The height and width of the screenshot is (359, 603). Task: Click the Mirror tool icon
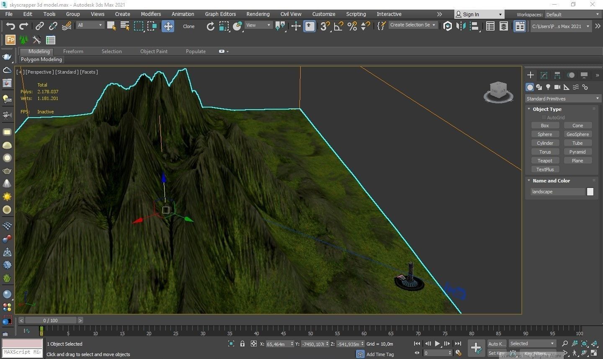click(461, 26)
